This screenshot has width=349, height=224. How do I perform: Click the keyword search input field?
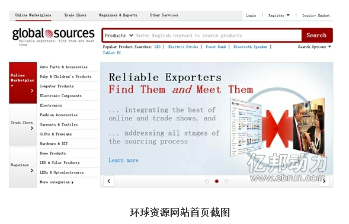(x=218, y=36)
